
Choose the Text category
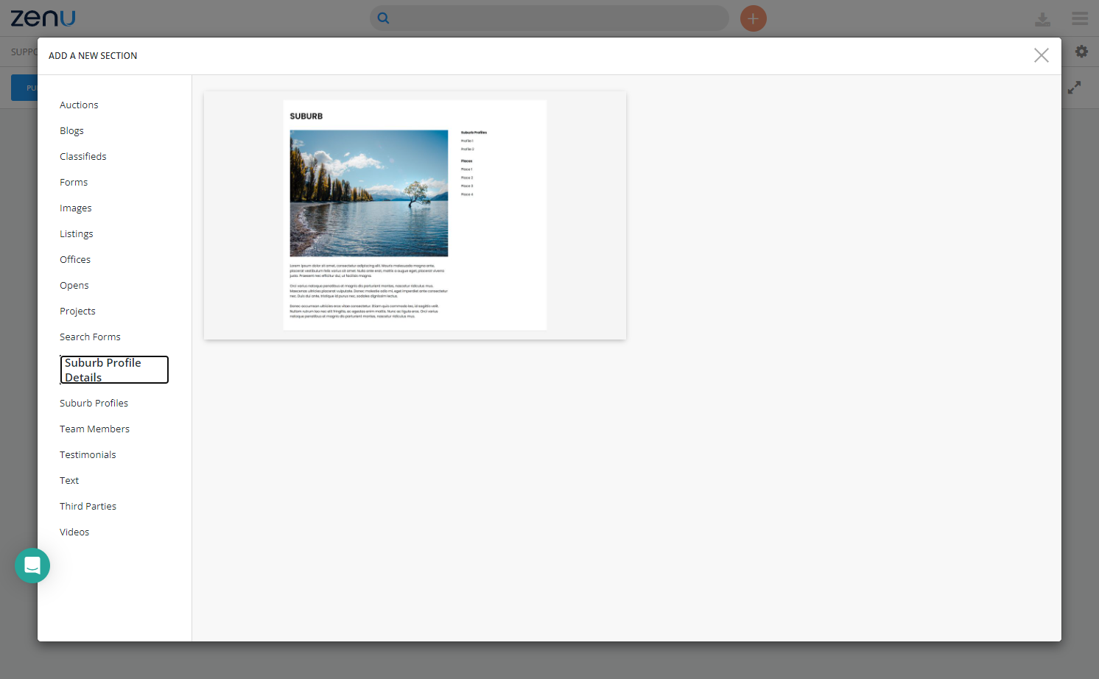[69, 481]
